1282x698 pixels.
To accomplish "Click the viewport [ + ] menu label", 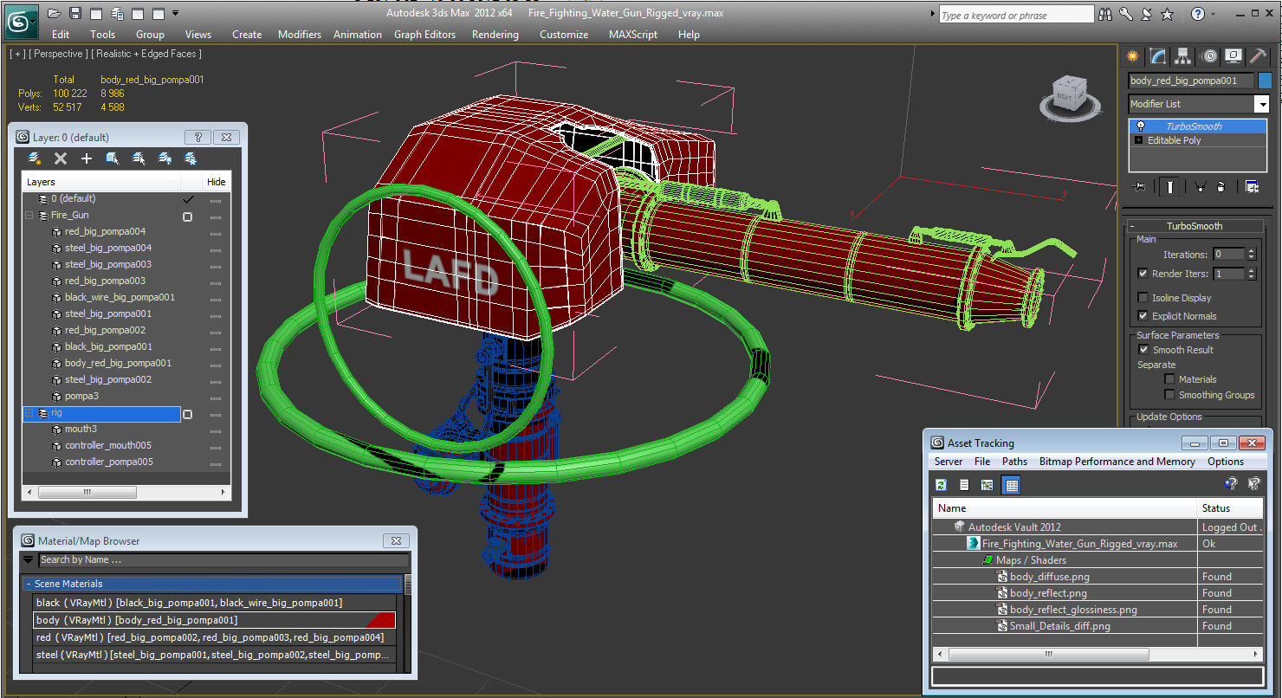I will [17, 54].
